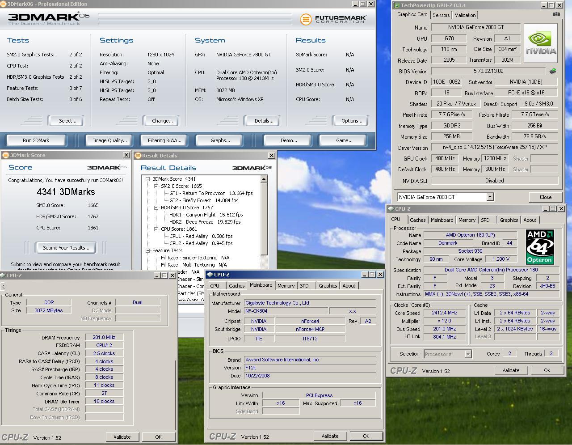572x445 pixels.
Task: Click Validate in CPU-Z Memory window
Action: coord(122,437)
